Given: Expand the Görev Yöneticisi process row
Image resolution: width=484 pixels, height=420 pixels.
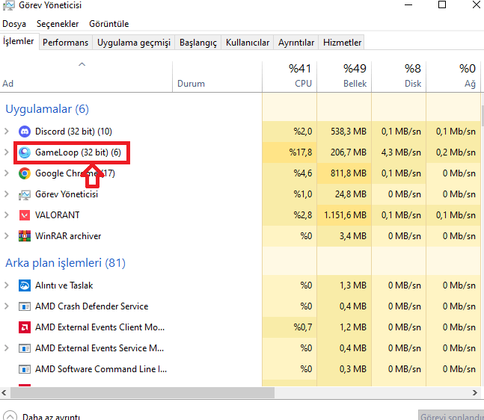Looking at the screenshot, I should click(x=7, y=194).
